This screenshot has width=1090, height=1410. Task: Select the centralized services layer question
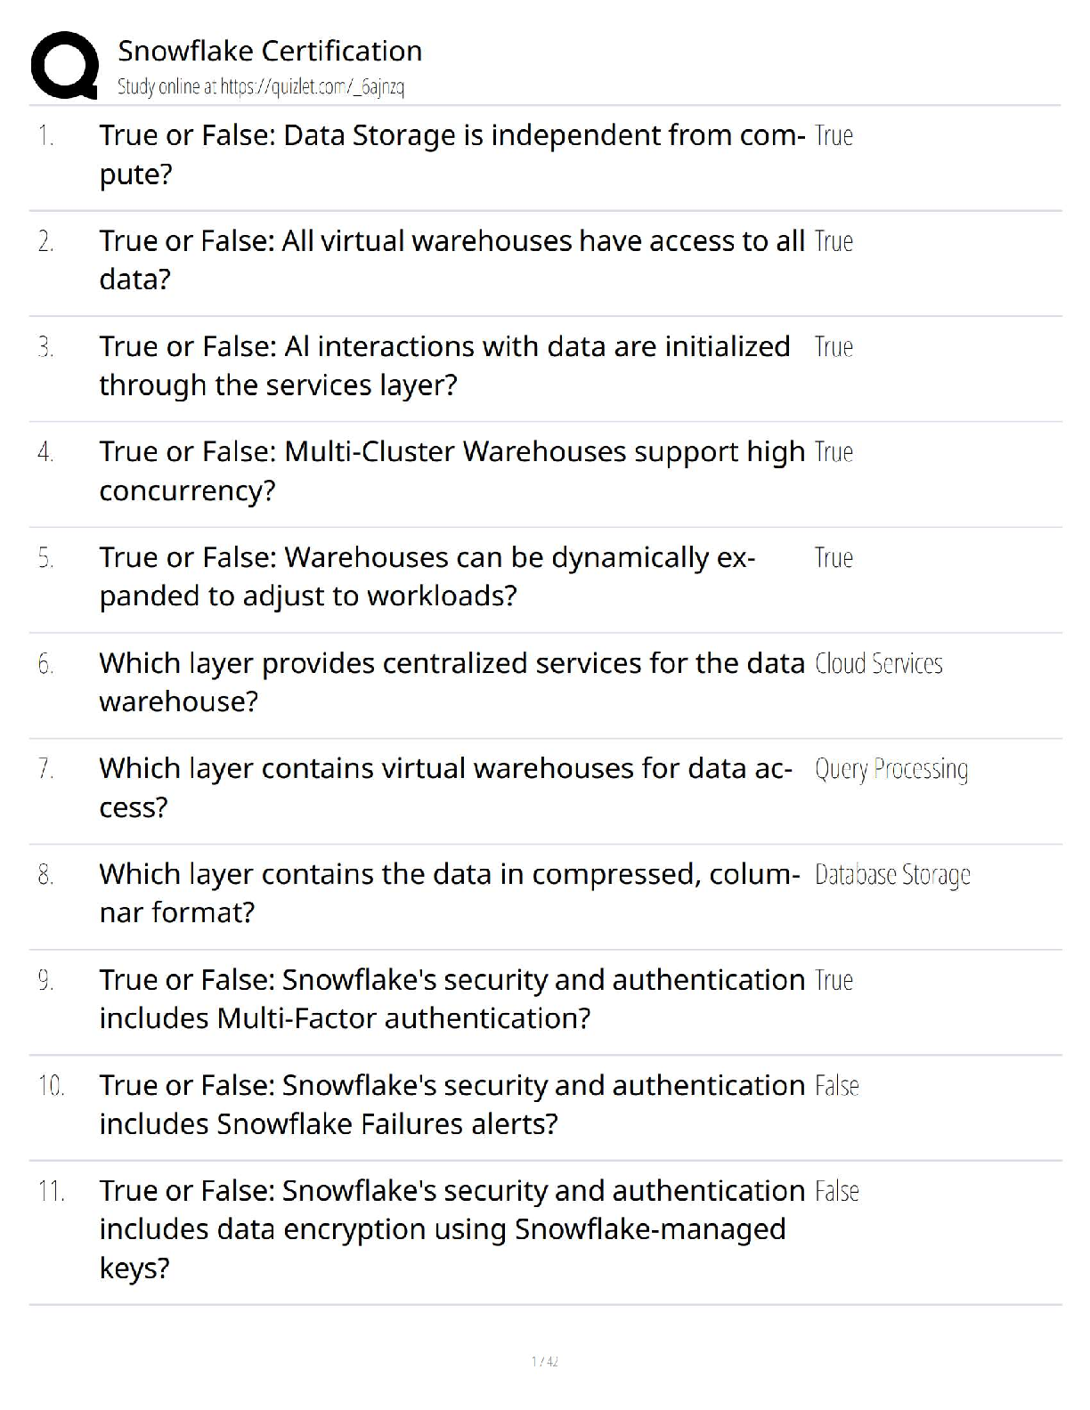click(451, 682)
